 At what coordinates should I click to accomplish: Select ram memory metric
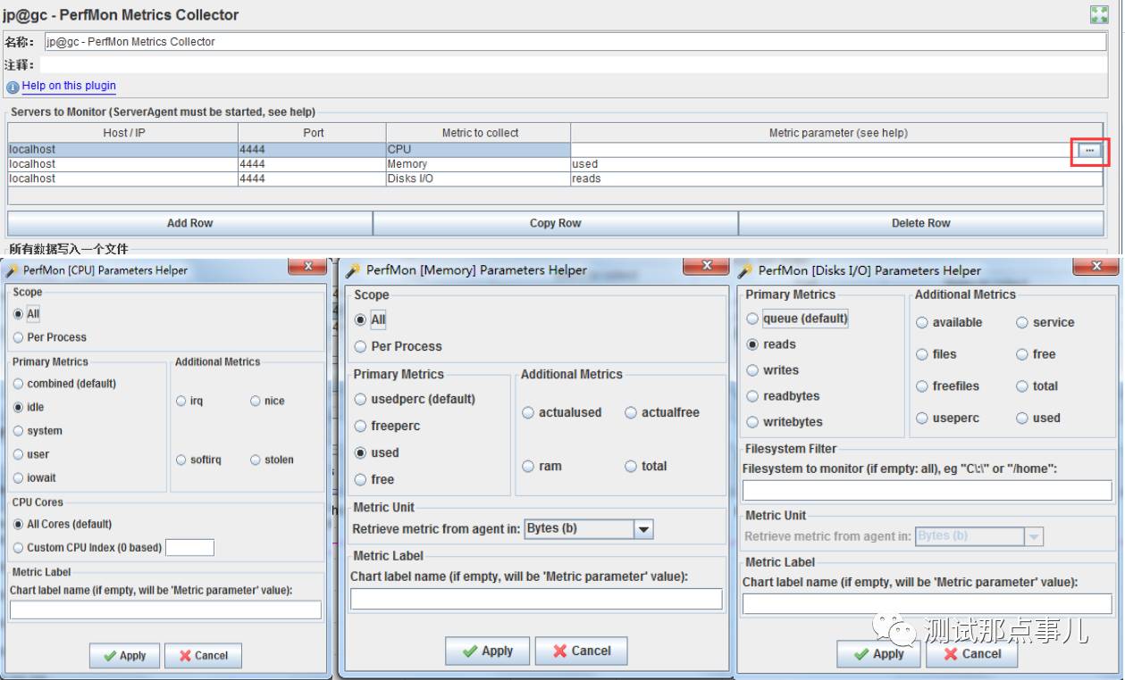point(542,466)
